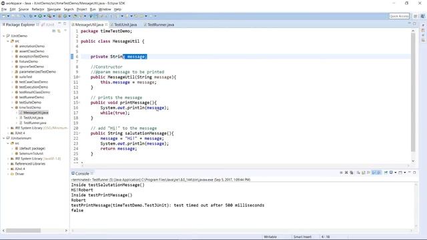Image resolution: width=427 pixels, height=240 pixels.
Task: Open the Debug button dropdown arrow
Action: pos(35,16)
